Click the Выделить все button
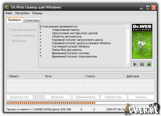161x116 pixels. 20,97
